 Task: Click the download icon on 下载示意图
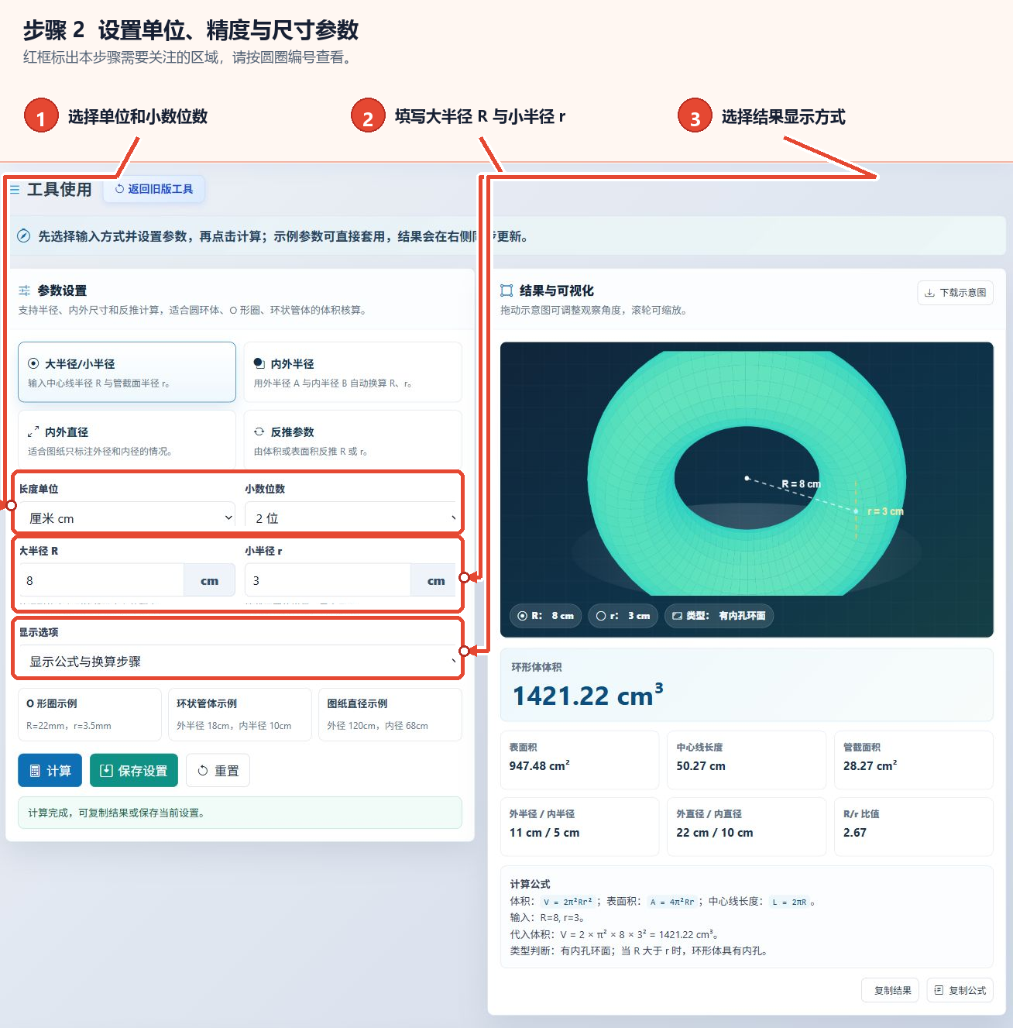(929, 293)
